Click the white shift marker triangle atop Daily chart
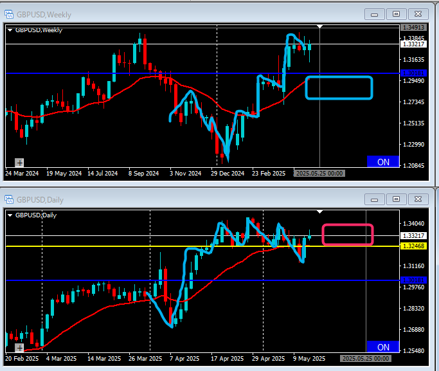This screenshot has width=439, height=371. click(319, 212)
